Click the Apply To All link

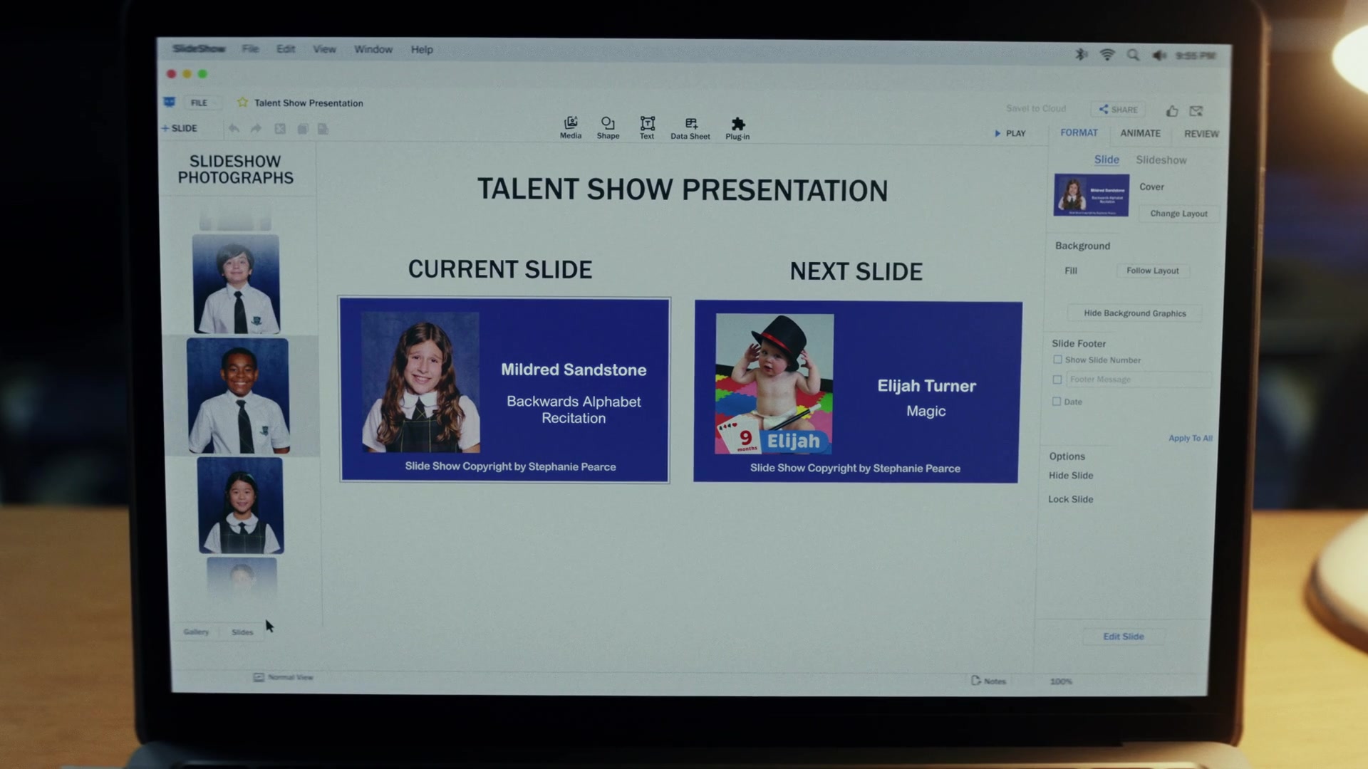[x=1190, y=438]
